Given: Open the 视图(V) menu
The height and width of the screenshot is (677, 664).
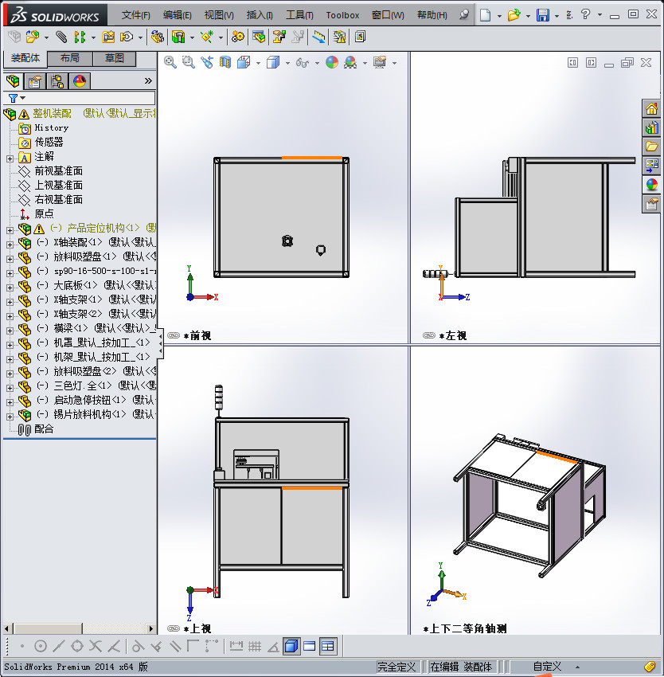Looking at the screenshot, I should tap(219, 15).
